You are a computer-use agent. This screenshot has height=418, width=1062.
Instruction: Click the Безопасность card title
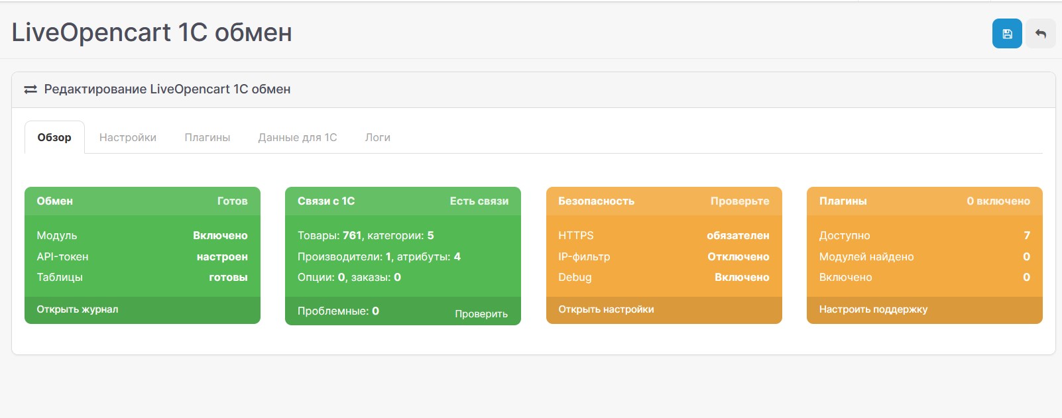tap(596, 201)
